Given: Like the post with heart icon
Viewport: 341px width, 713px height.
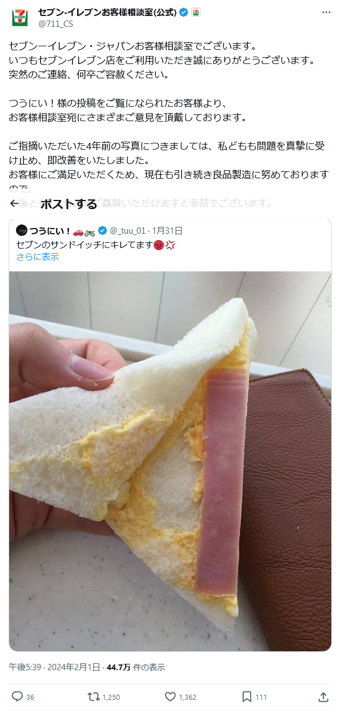Looking at the screenshot, I should point(170,697).
